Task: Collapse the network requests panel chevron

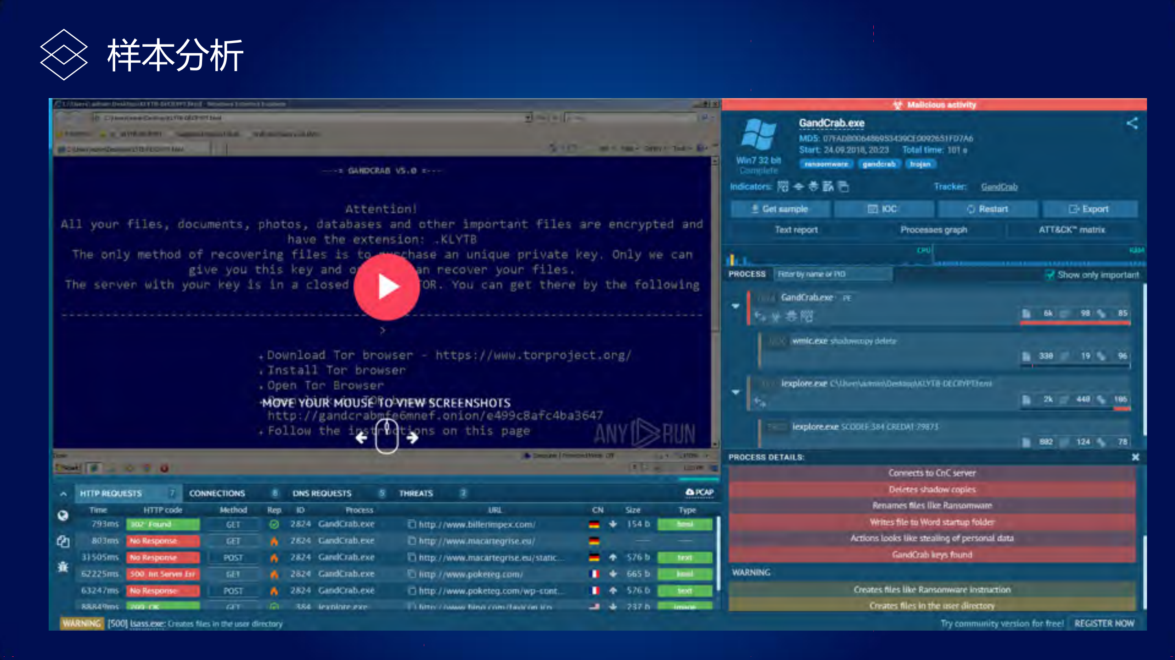Action: coord(63,494)
